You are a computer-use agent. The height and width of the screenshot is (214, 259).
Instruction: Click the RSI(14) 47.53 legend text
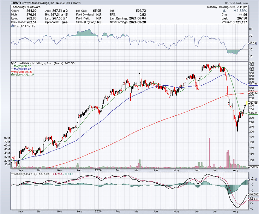pos(25,26)
